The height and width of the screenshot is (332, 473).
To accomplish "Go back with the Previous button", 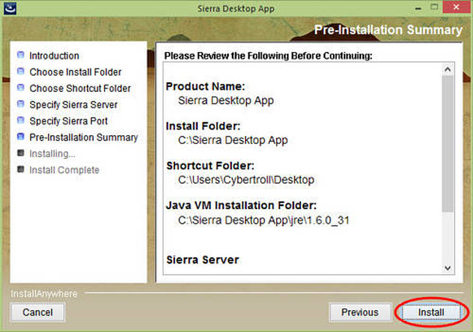I will pos(360,313).
